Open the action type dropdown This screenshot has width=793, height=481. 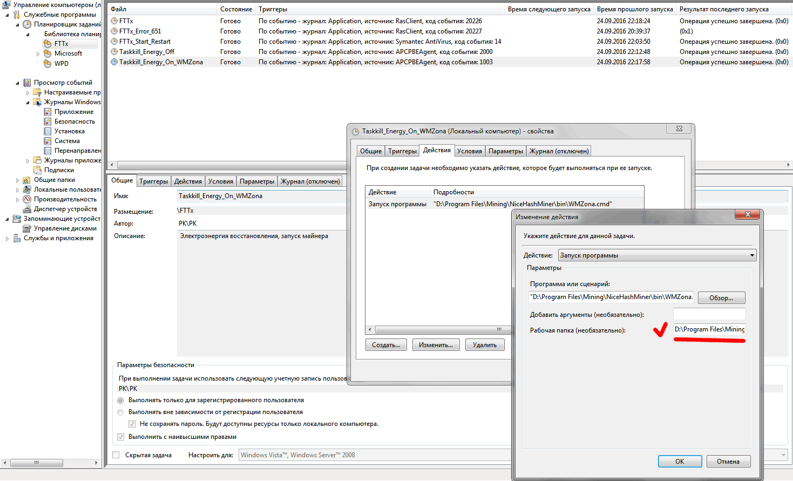point(751,255)
